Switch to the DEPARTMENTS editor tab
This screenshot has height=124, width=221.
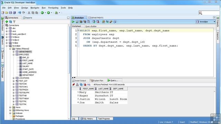[96, 18]
